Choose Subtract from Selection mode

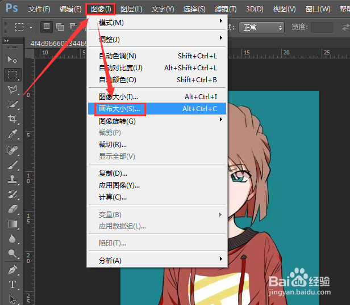[73, 27]
